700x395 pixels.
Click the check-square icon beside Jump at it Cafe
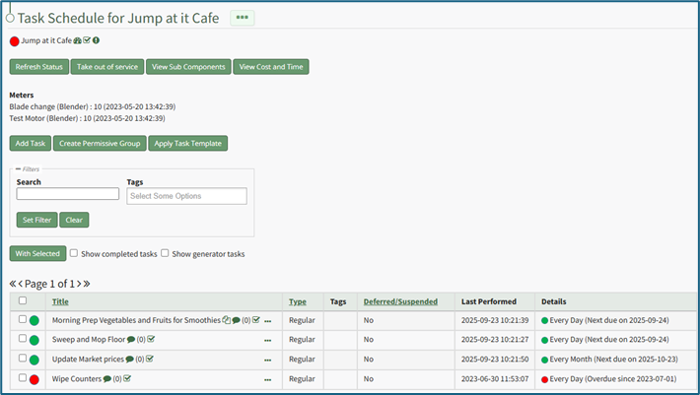click(88, 40)
